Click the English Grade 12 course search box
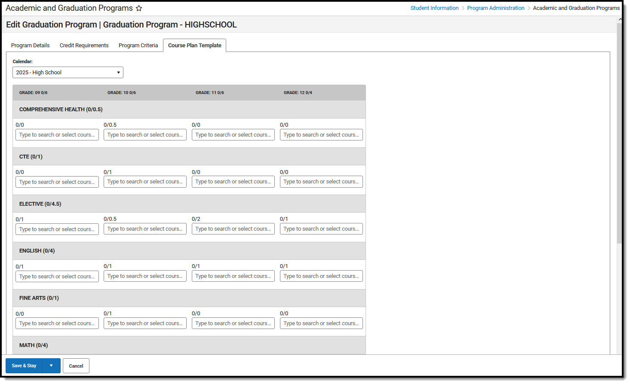 coord(321,276)
